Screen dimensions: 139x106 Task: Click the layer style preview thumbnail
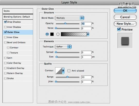[125, 41]
